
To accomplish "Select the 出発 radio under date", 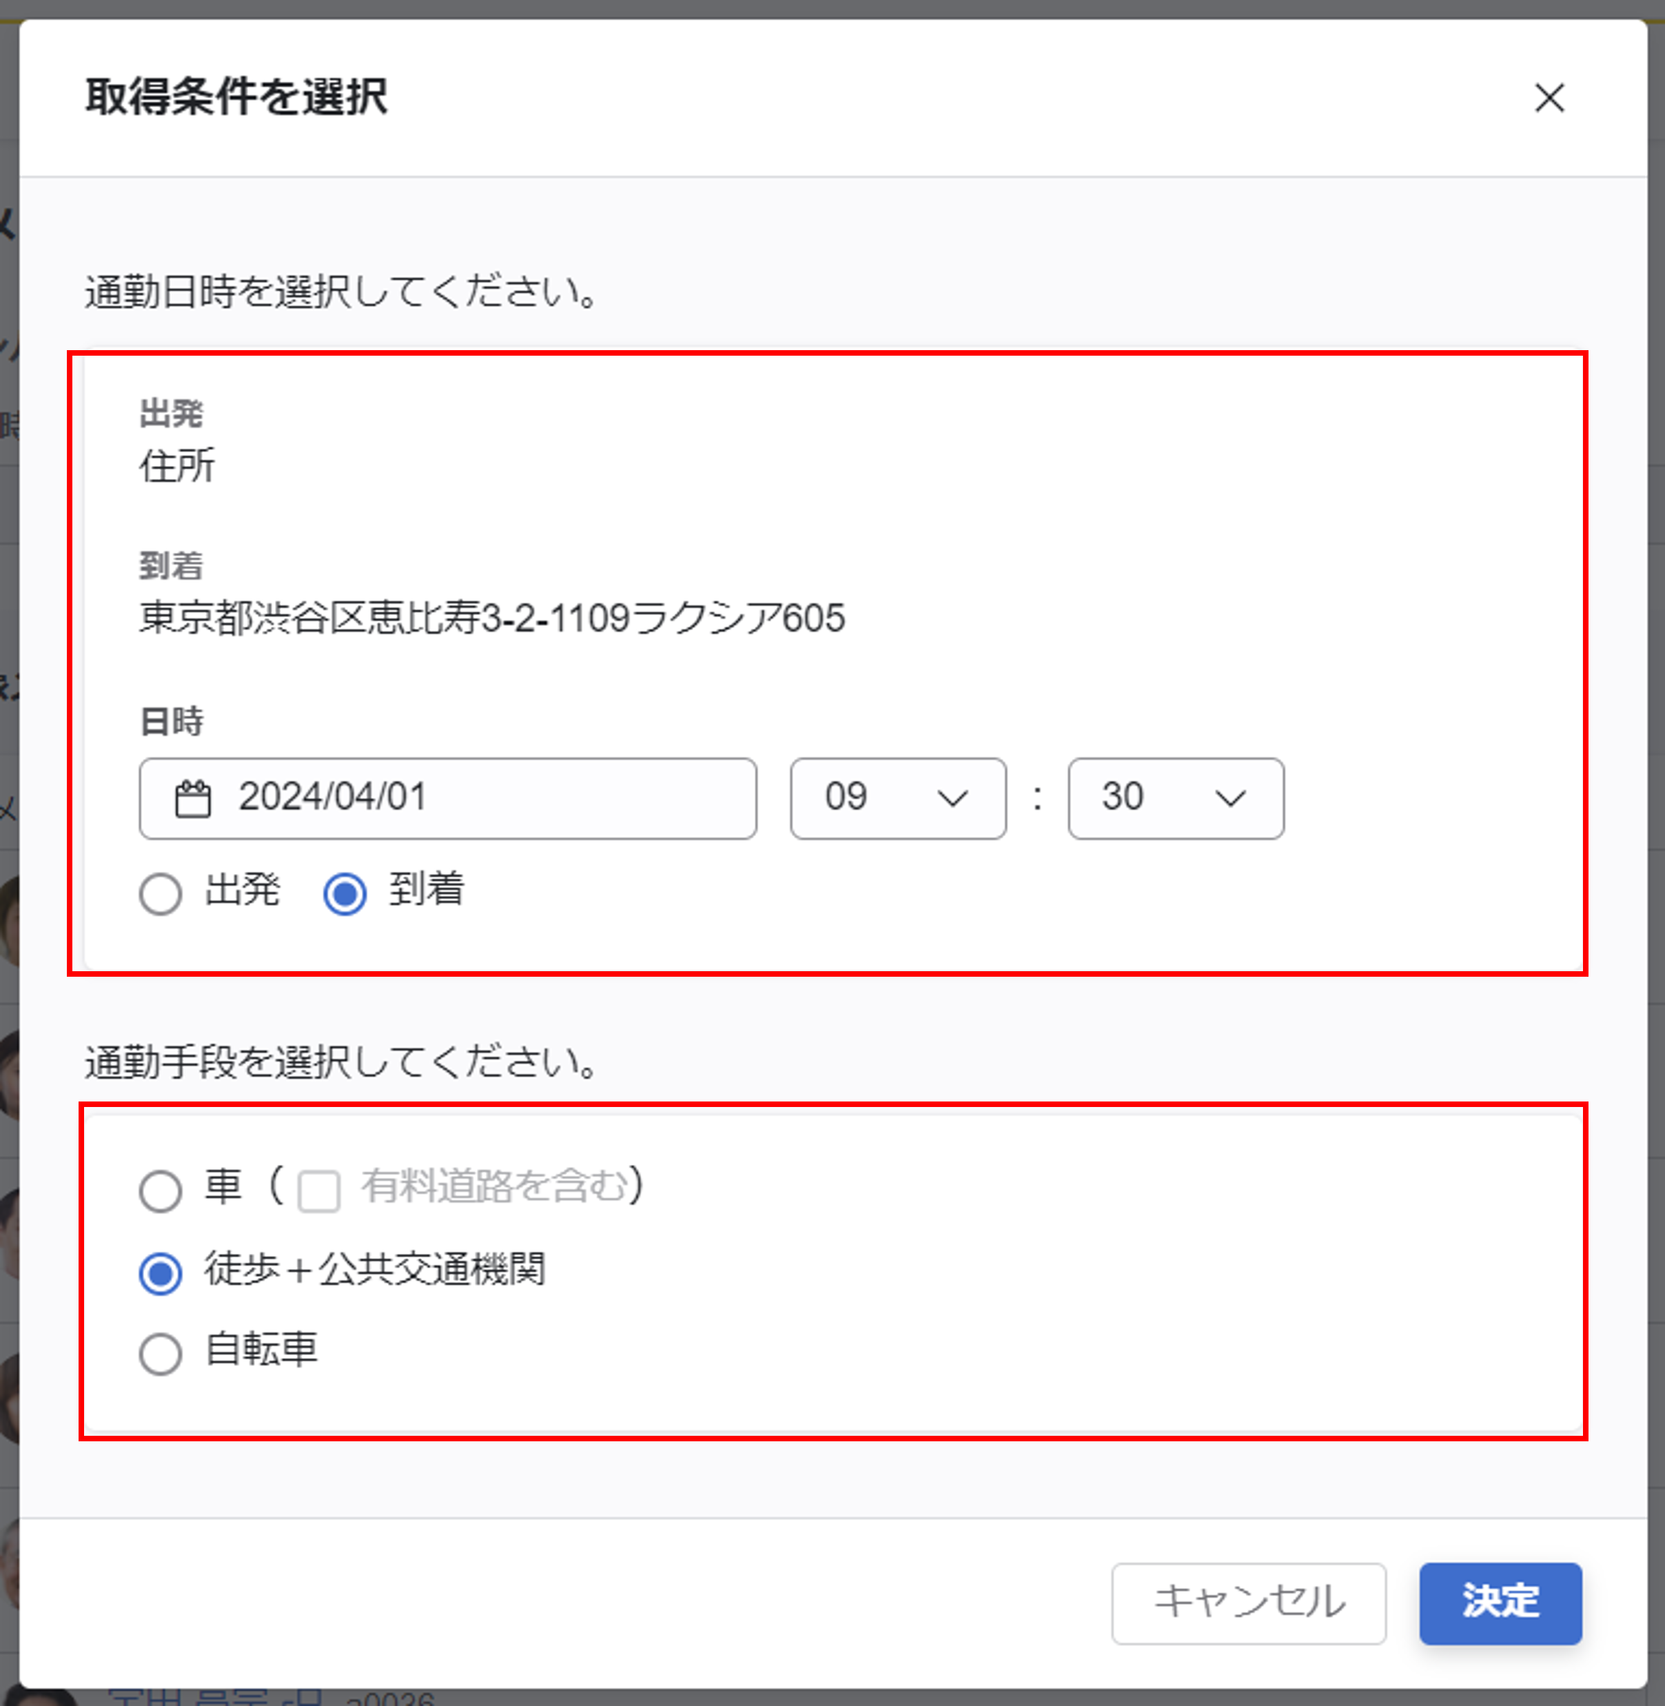I will [x=161, y=893].
